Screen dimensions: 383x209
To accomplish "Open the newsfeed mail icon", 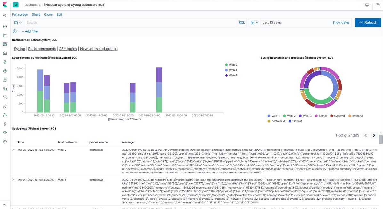I will (378, 5).
